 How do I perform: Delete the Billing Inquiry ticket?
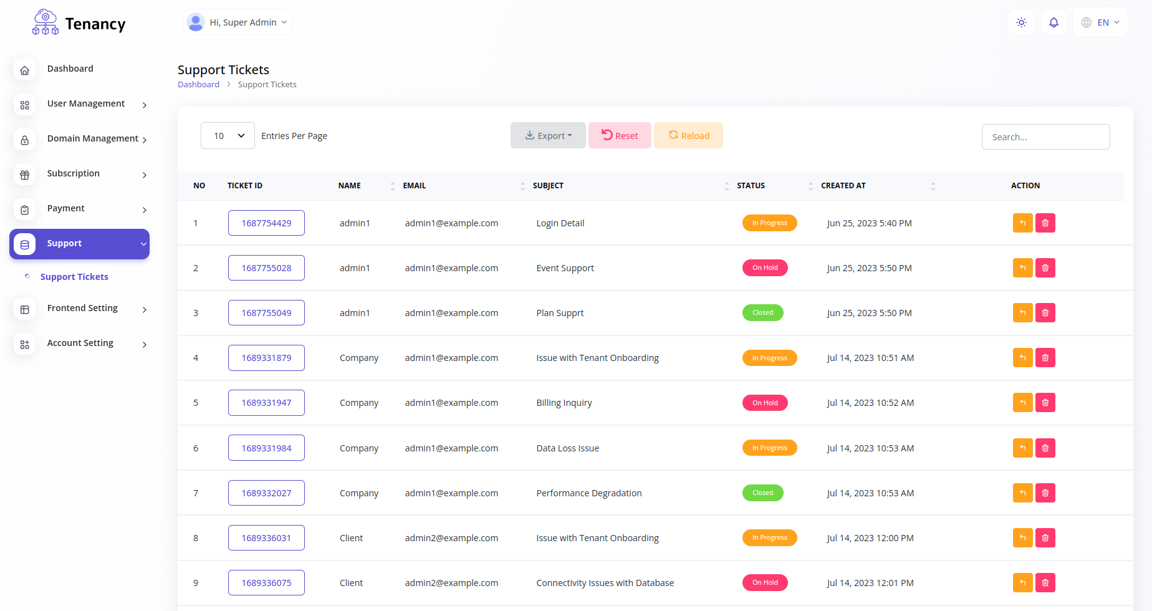click(1045, 402)
